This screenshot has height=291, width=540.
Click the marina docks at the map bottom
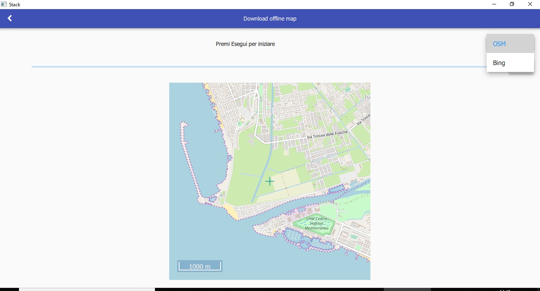[312, 242]
